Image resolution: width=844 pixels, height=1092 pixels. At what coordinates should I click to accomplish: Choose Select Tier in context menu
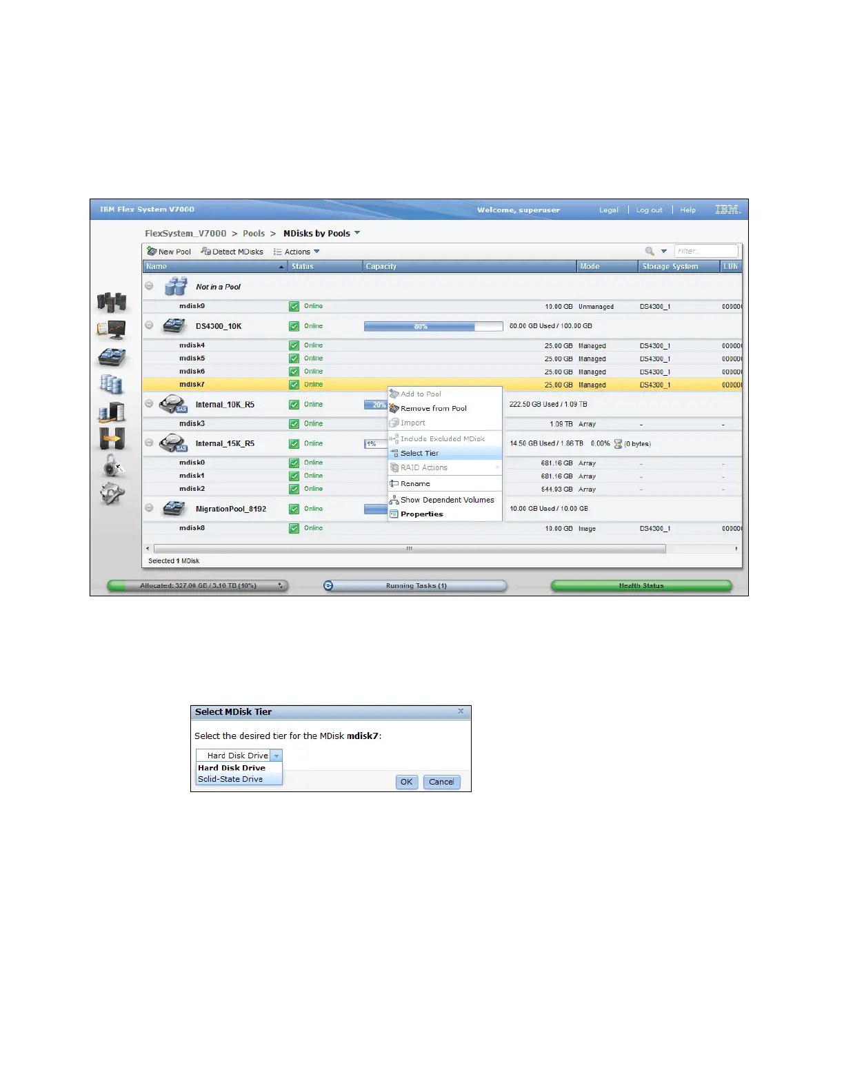[445, 453]
